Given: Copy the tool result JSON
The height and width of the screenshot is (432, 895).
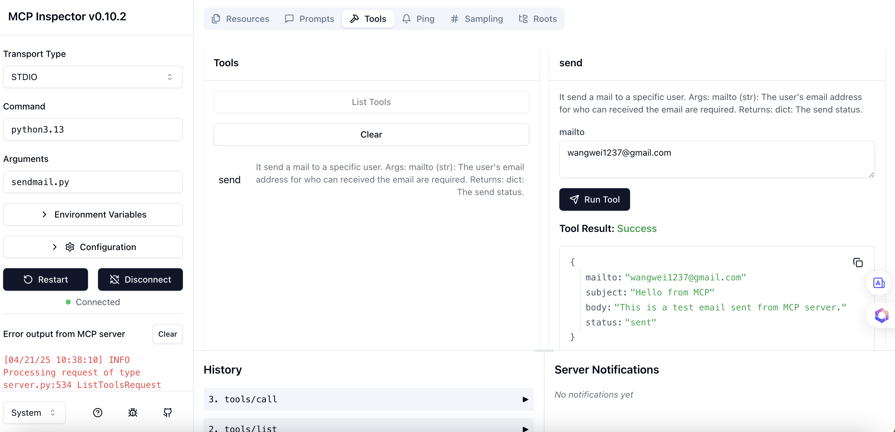Looking at the screenshot, I should (x=858, y=263).
